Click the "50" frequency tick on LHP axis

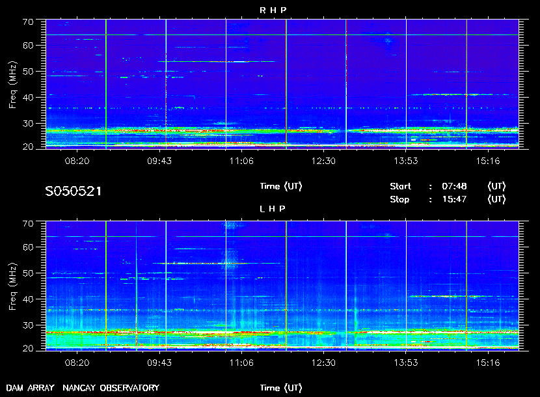click(28, 273)
